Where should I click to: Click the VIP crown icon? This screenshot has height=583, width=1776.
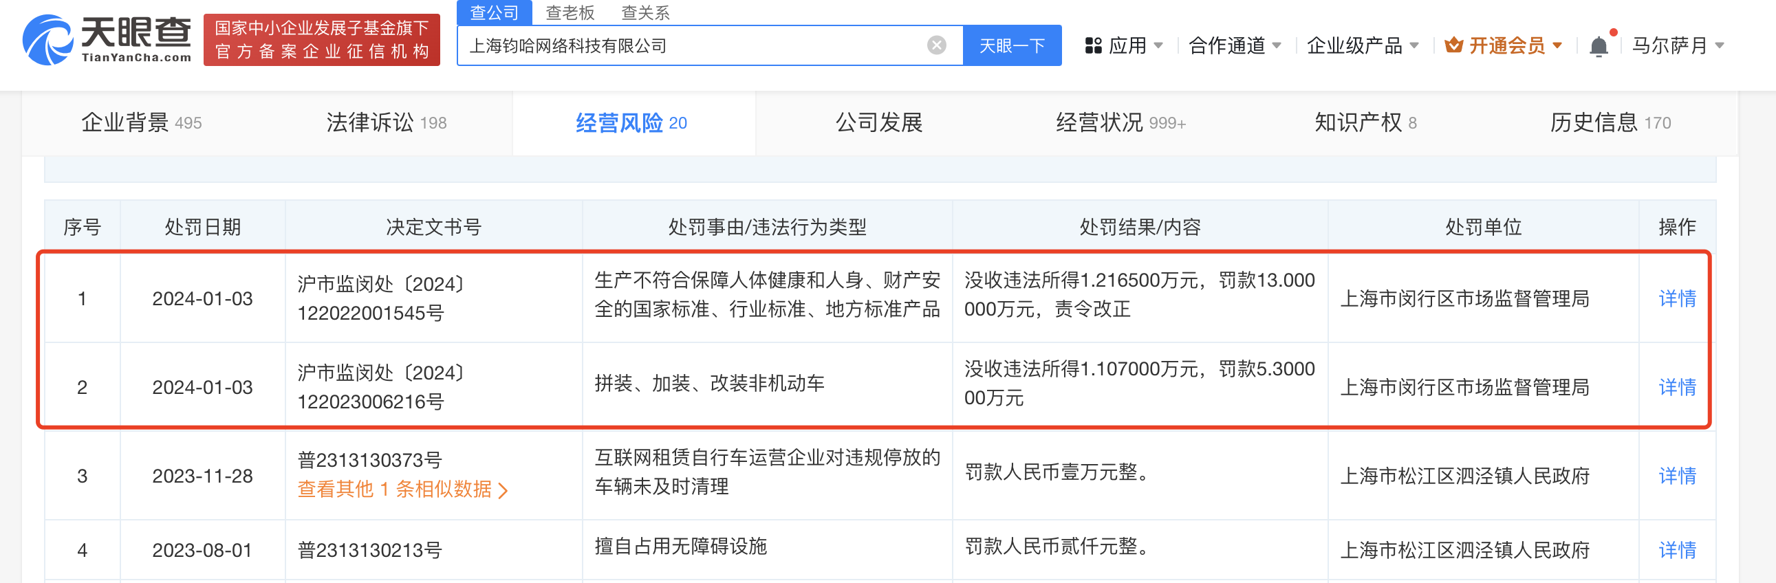1453,45
